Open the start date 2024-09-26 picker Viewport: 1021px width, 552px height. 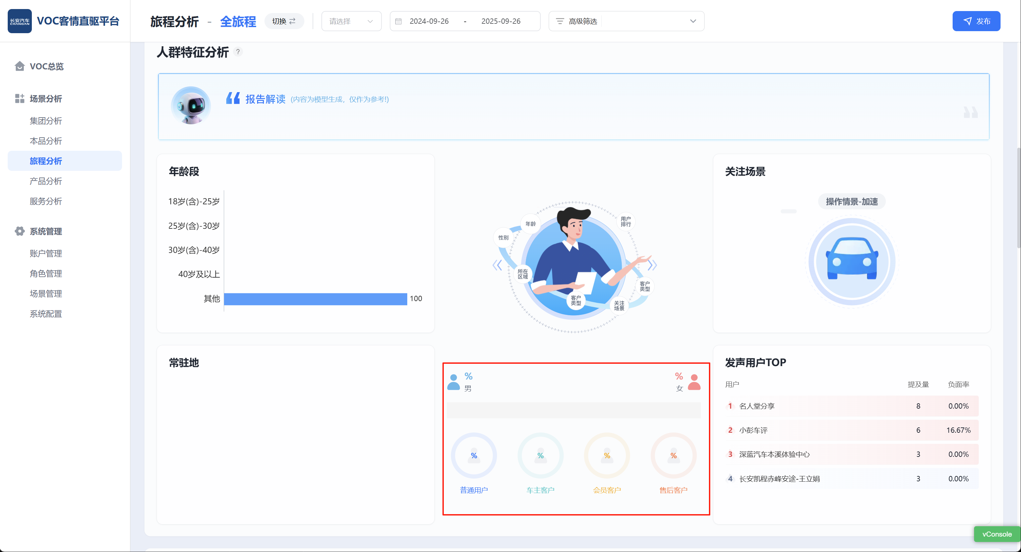coord(429,21)
